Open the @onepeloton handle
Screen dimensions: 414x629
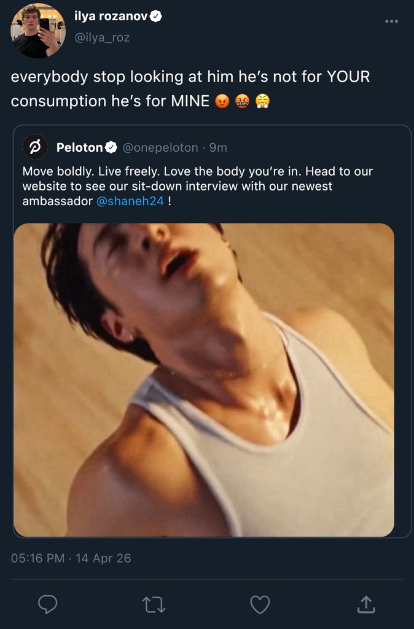coord(160,147)
